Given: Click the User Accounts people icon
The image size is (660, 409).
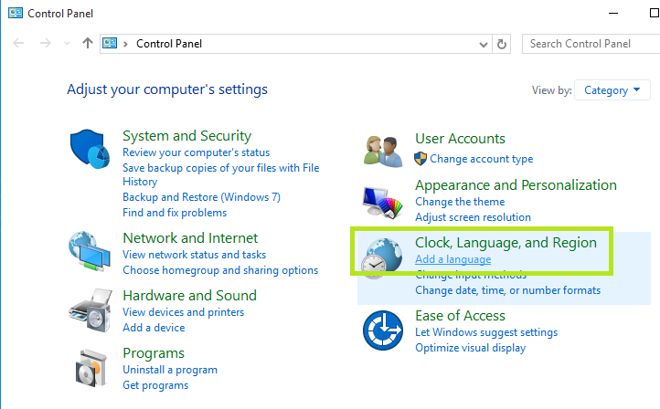Looking at the screenshot, I should point(382,150).
